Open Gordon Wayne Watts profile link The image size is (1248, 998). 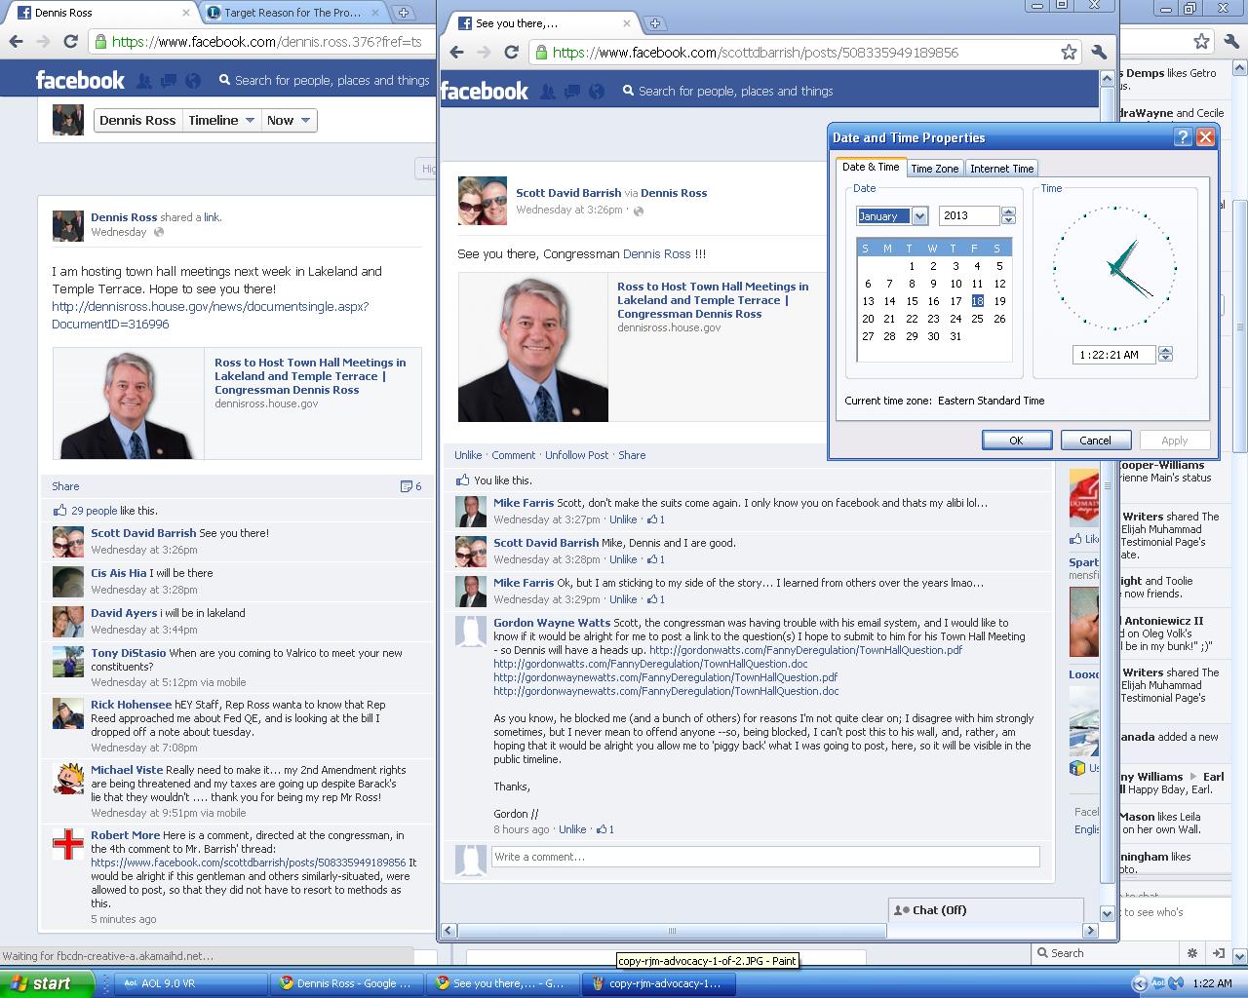coord(552,623)
